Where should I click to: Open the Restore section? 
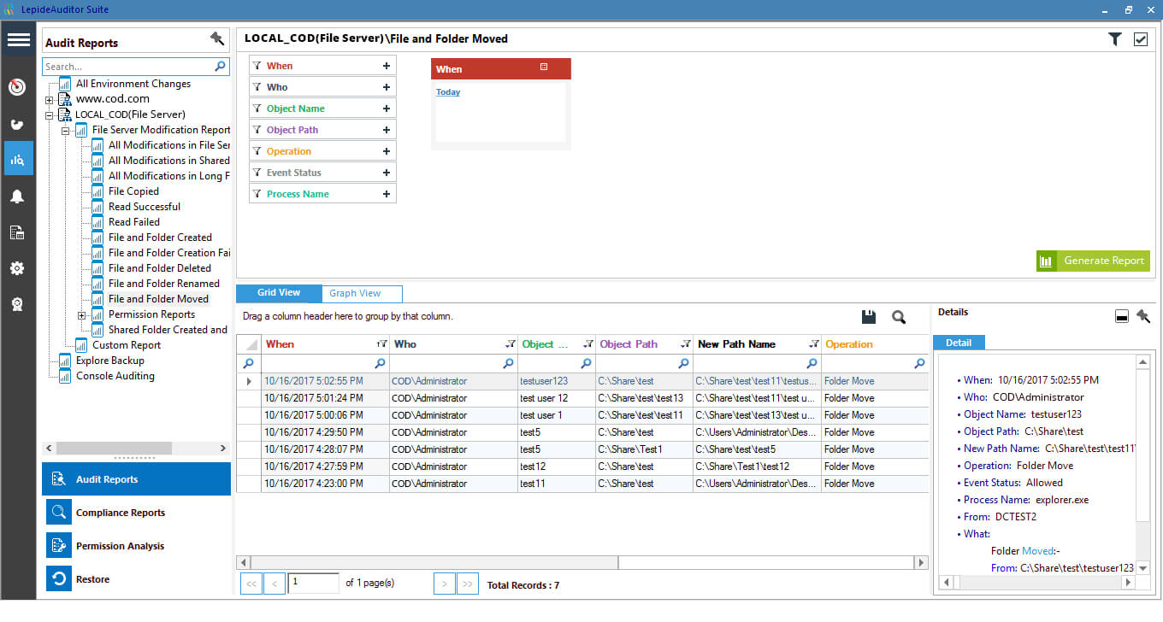(137, 579)
